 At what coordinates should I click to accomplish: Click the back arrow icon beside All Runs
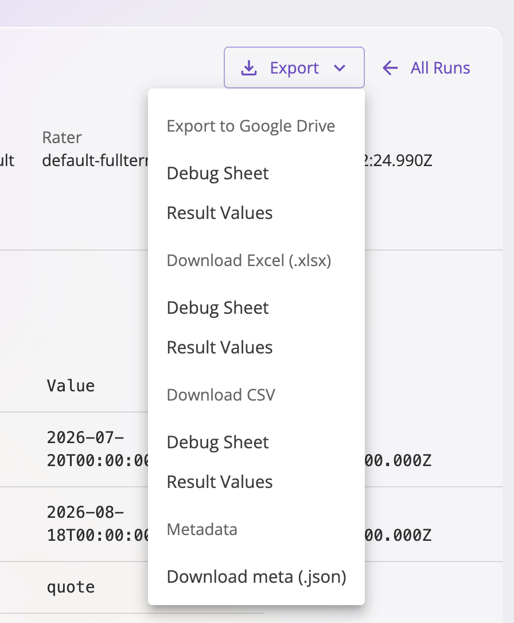point(390,68)
